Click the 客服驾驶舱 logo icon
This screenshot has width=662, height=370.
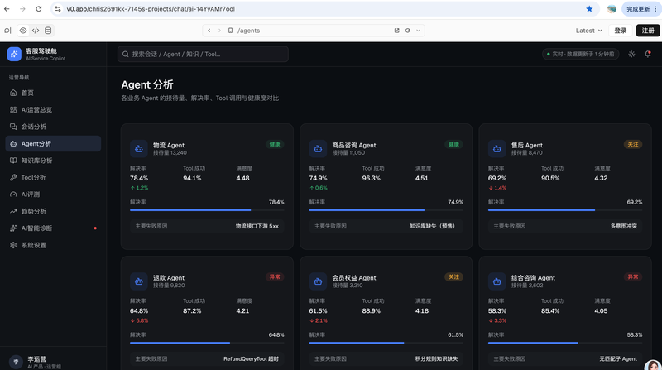(x=14, y=54)
